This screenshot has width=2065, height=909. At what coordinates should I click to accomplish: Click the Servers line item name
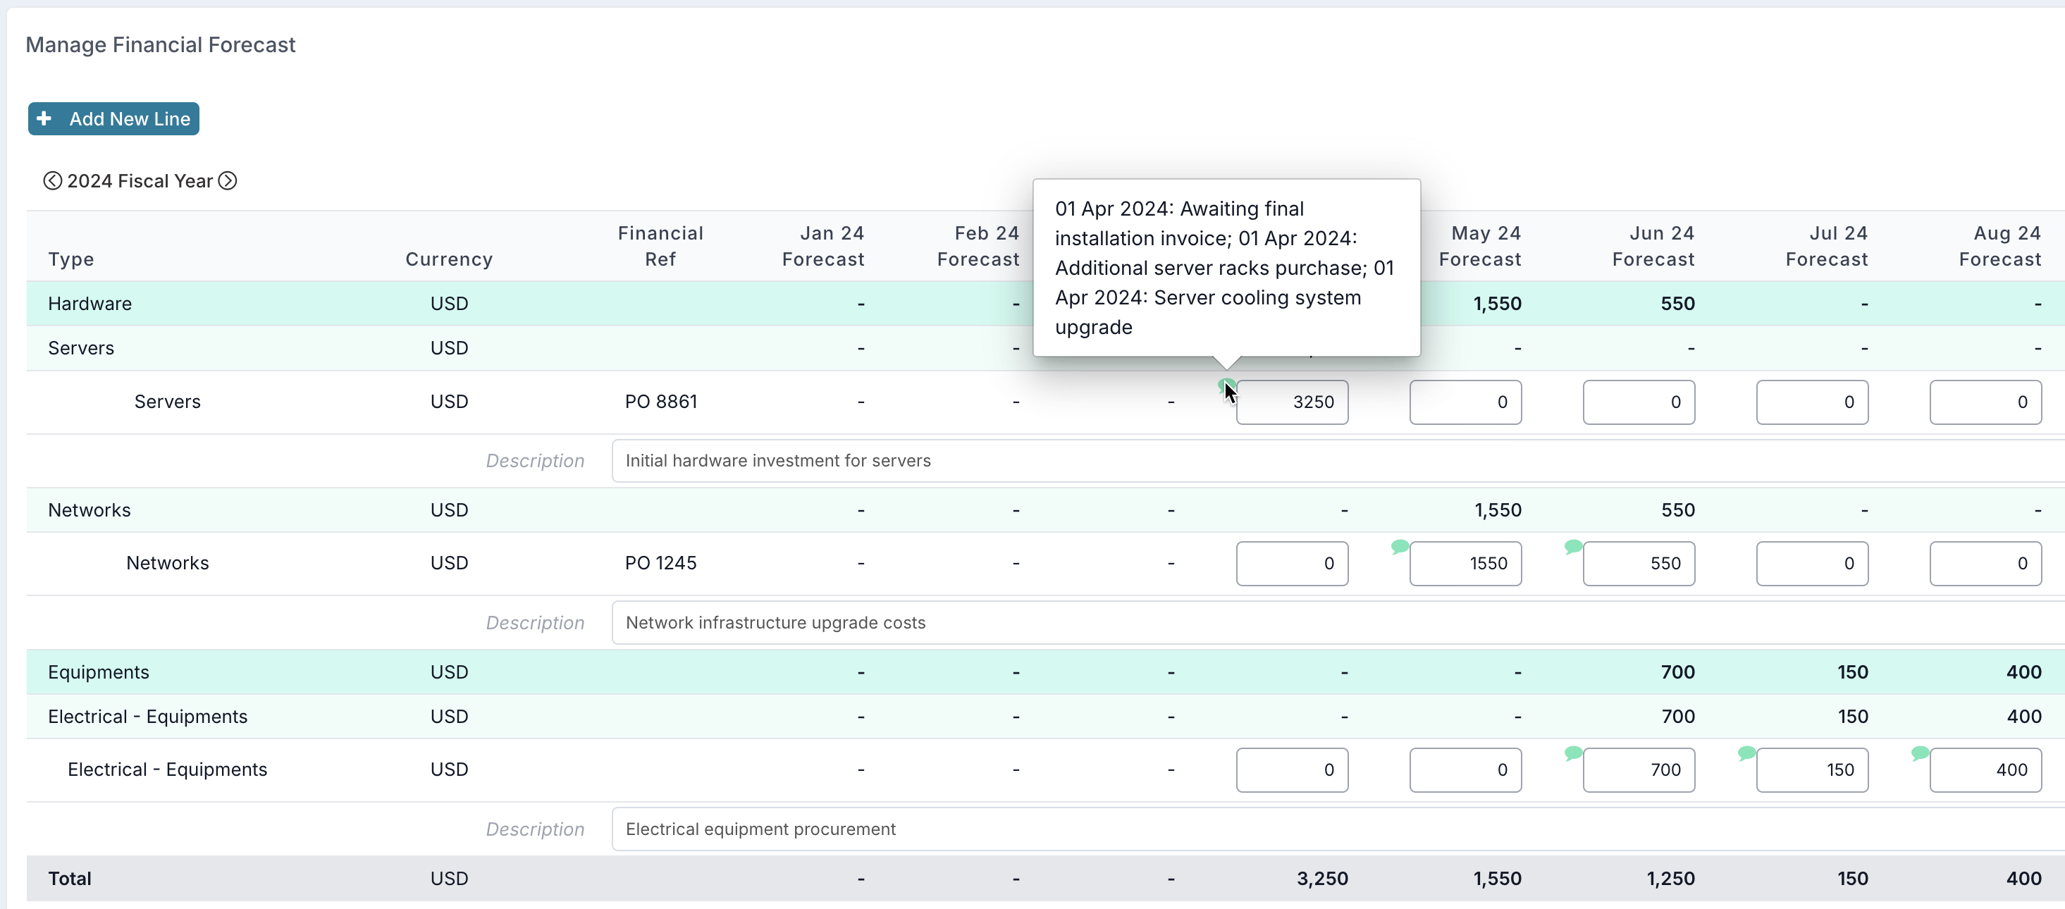coord(167,402)
